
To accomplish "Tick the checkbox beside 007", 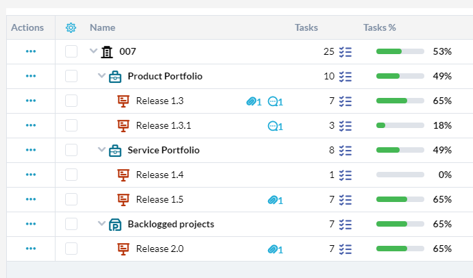I will click(x=71, y=51).
